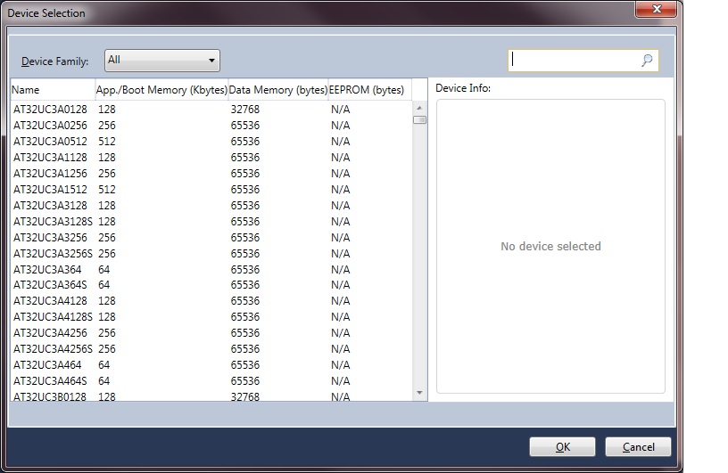
Task: Click the 256 memory value of AT32UC3A4256
Action: (x=107, y=333)
